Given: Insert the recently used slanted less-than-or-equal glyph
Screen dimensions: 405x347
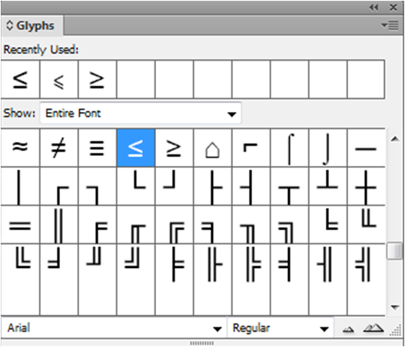Looking at the screenshot, I should pyautogui.click(x=59, y=80).
